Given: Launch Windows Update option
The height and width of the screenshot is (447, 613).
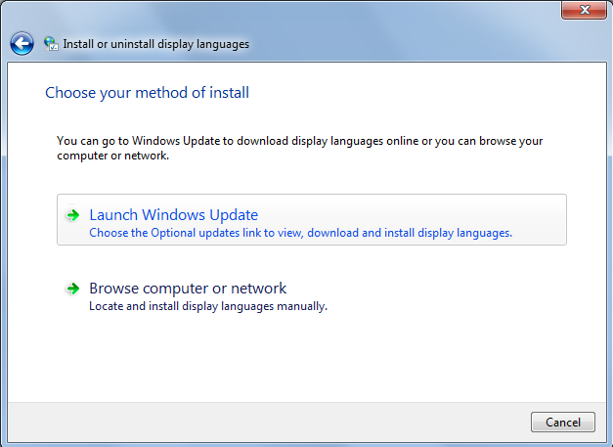Looking at the screenshot, I should pos(312,220).
